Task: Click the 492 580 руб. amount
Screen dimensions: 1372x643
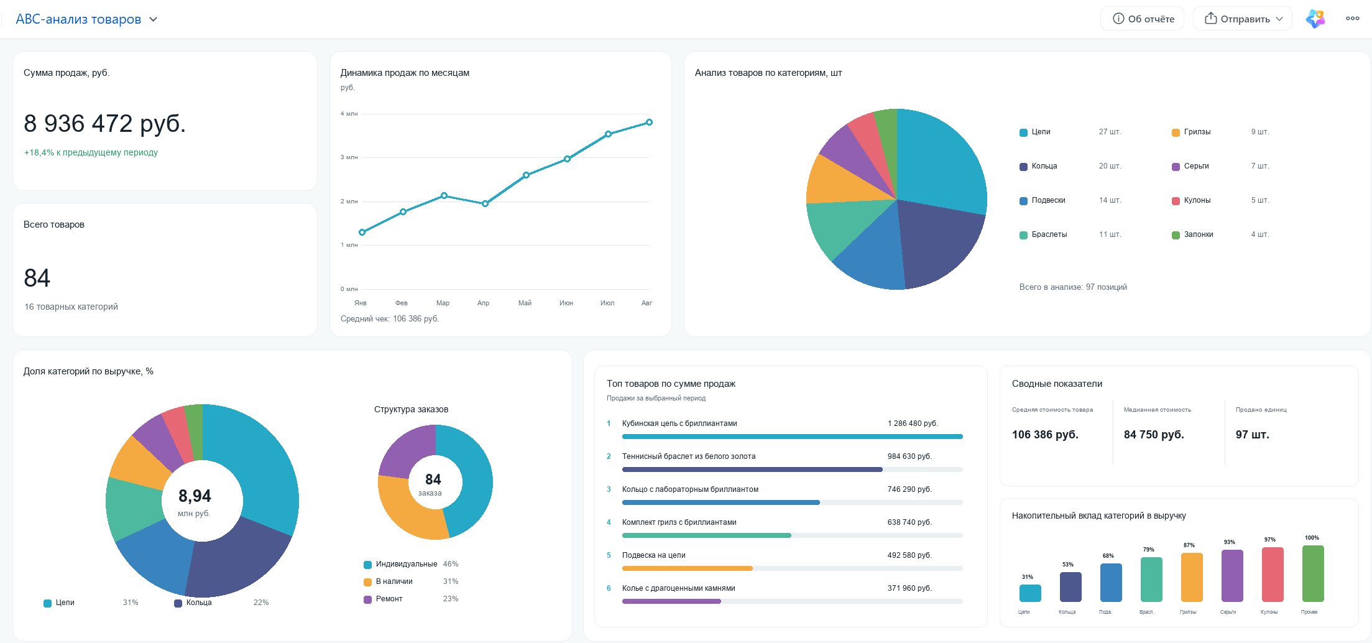Action: [909, 555]
